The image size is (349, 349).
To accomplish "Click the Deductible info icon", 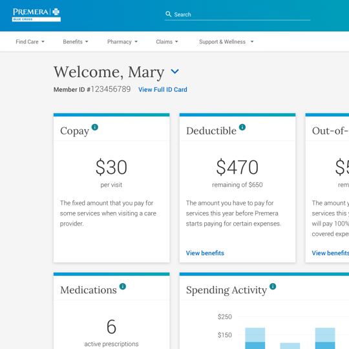I will 242,127.
